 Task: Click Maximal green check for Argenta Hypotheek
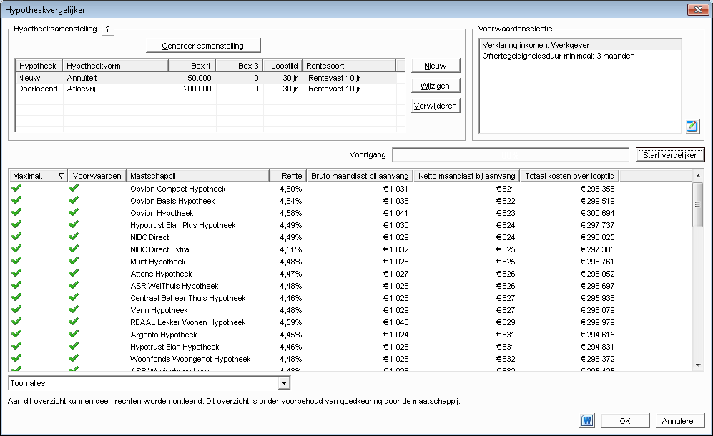[x=16, y=334]
